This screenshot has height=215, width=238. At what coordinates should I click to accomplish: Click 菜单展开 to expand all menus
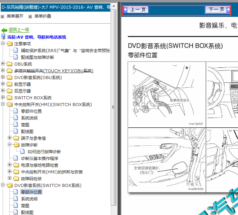pyautogui.click(x=15, y=16)
